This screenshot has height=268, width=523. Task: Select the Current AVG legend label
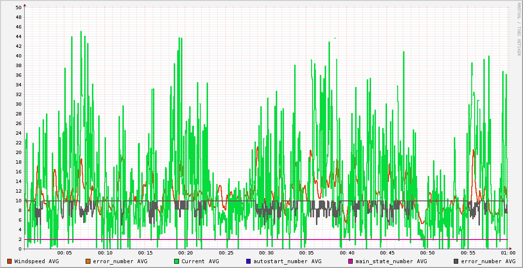click(x=200, y=261)
